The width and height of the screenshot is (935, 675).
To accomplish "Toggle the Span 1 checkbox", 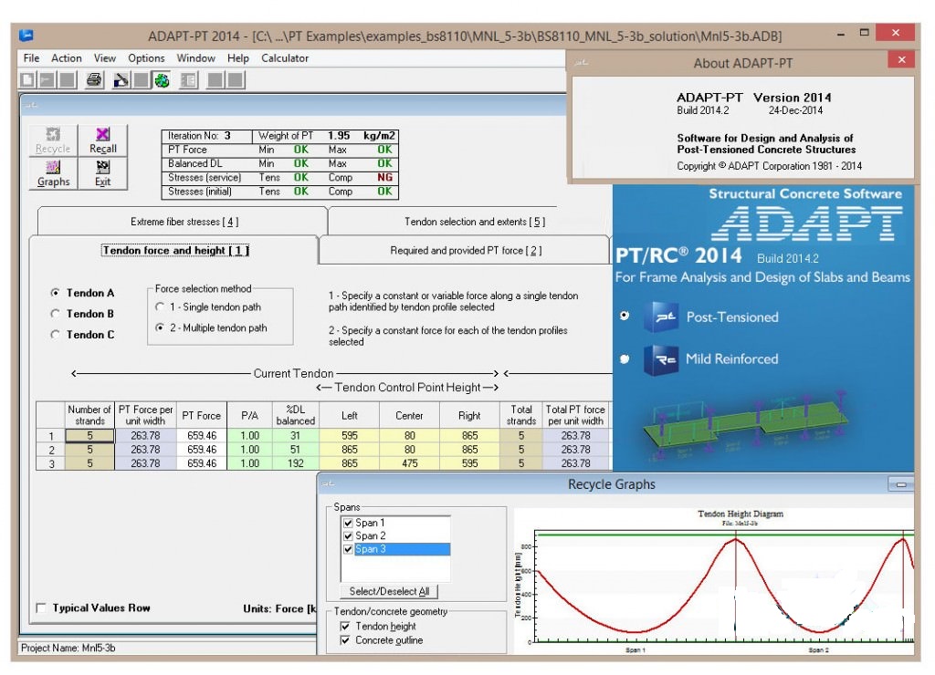I will 348,523.
